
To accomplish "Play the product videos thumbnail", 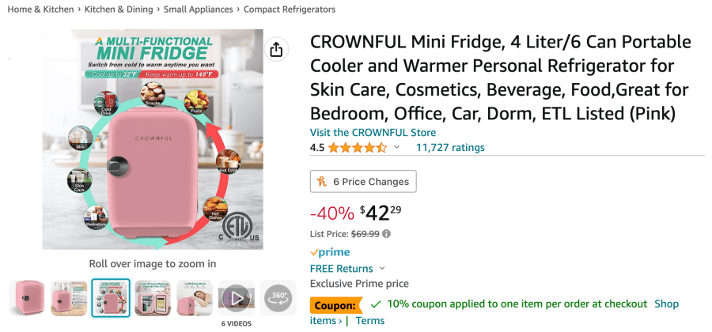I will pyautogui.click(x=236, y=298).
